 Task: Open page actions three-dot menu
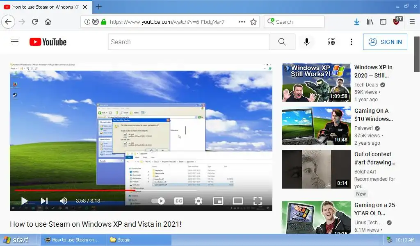(242, 22)
